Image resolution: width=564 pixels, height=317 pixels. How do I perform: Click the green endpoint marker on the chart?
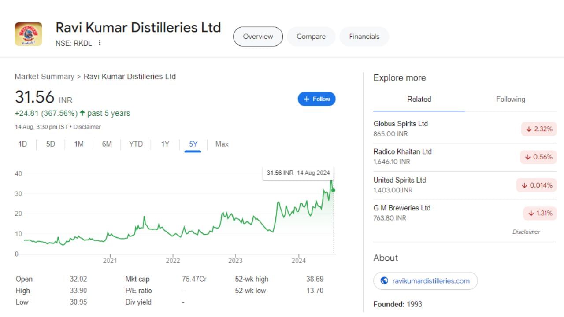(x=334, y=190)
